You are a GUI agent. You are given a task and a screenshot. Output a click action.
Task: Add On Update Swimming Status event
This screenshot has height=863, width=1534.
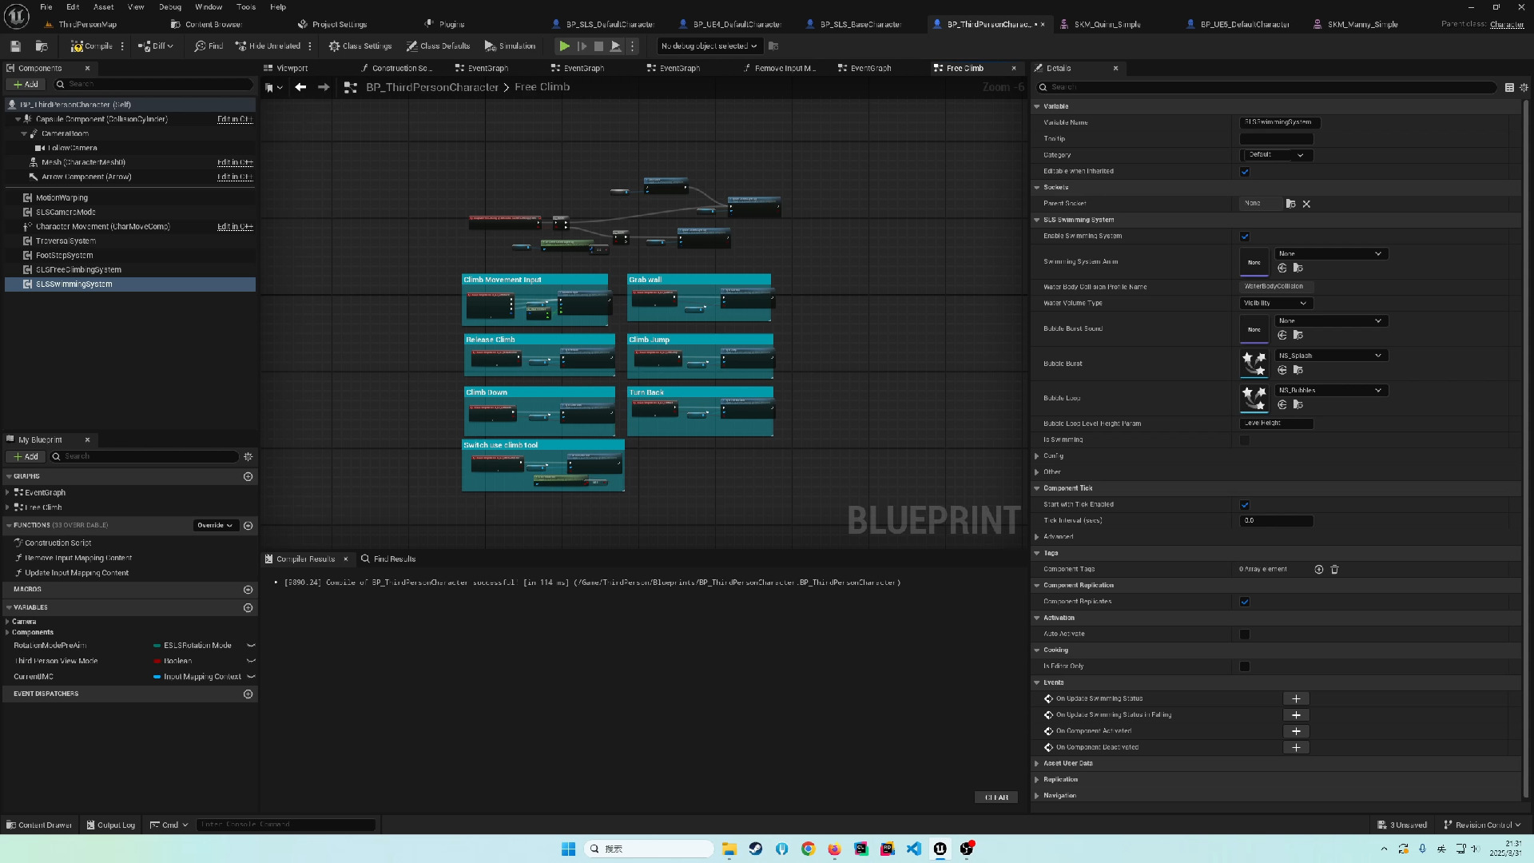pos(1296,699)
